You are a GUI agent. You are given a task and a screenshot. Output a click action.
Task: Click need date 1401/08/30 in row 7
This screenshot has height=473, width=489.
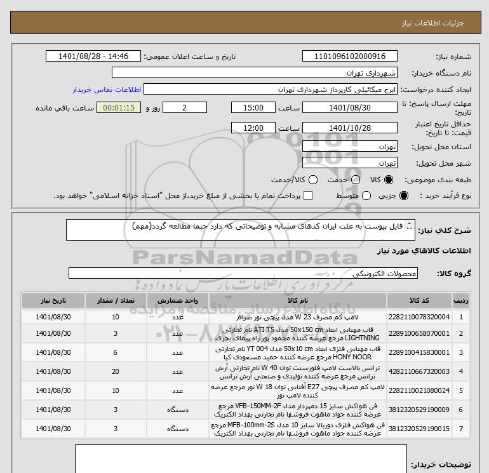(53, 429)
